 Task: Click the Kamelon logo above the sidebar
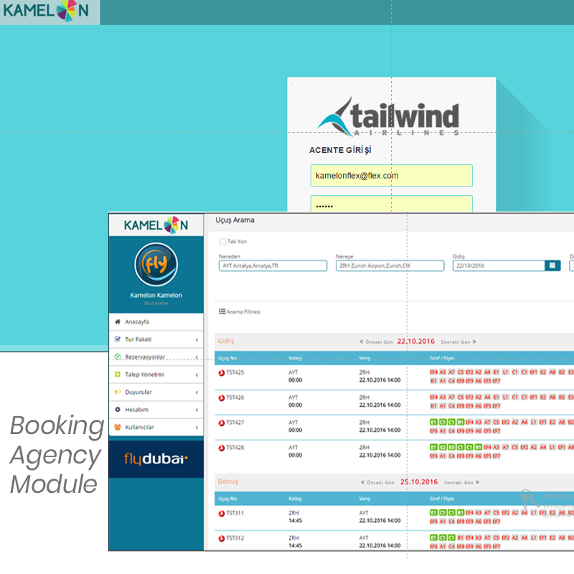(x=156, y=225)
